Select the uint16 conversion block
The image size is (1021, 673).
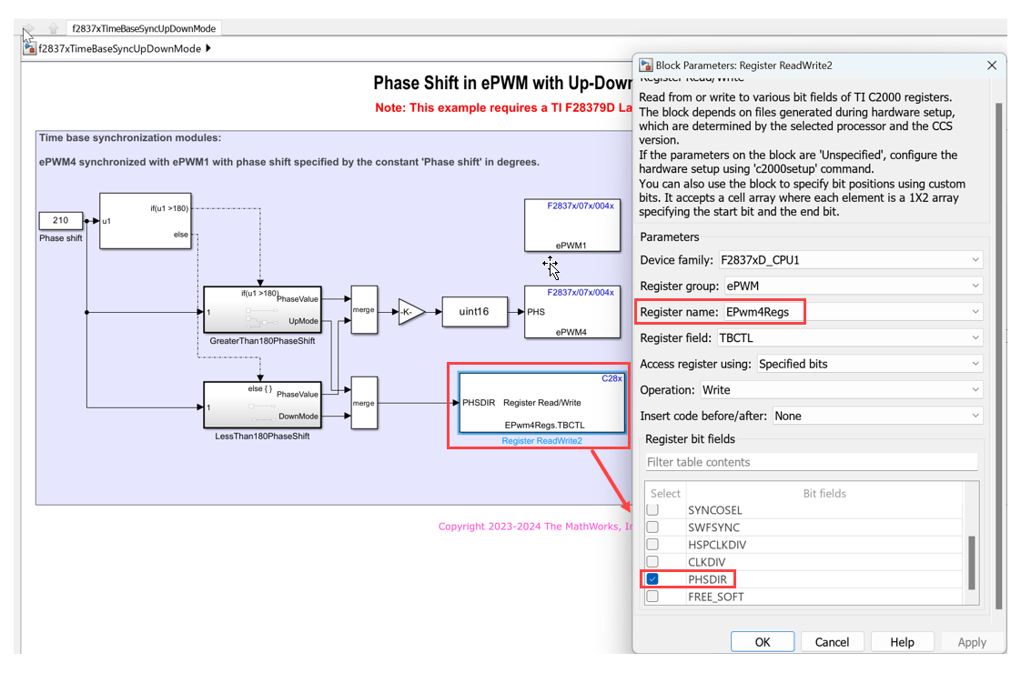click(474, 311)
